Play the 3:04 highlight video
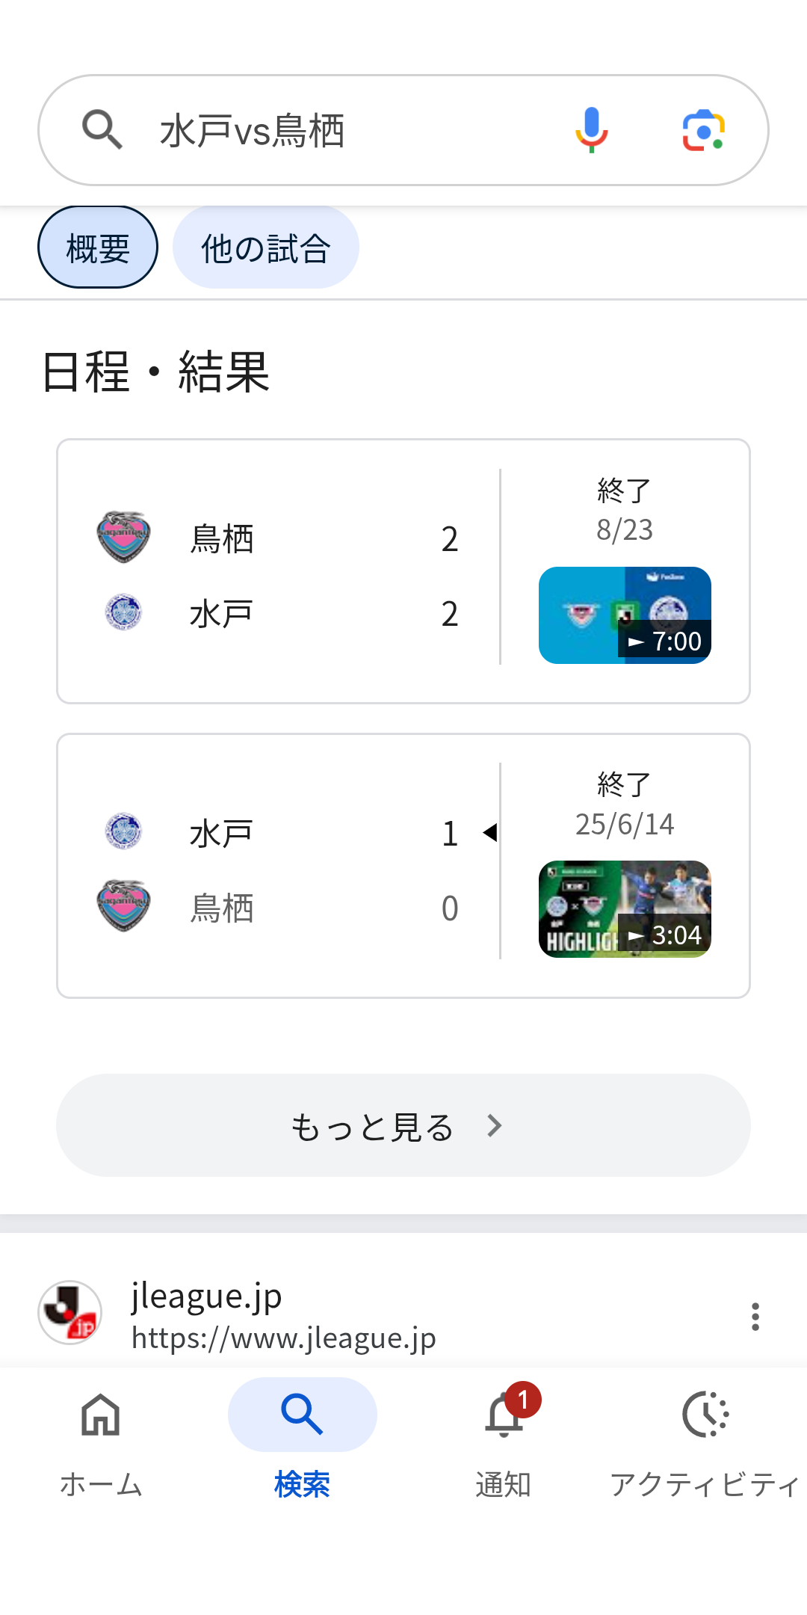Screen dimensions: 807x1615 tap(625, 909)
